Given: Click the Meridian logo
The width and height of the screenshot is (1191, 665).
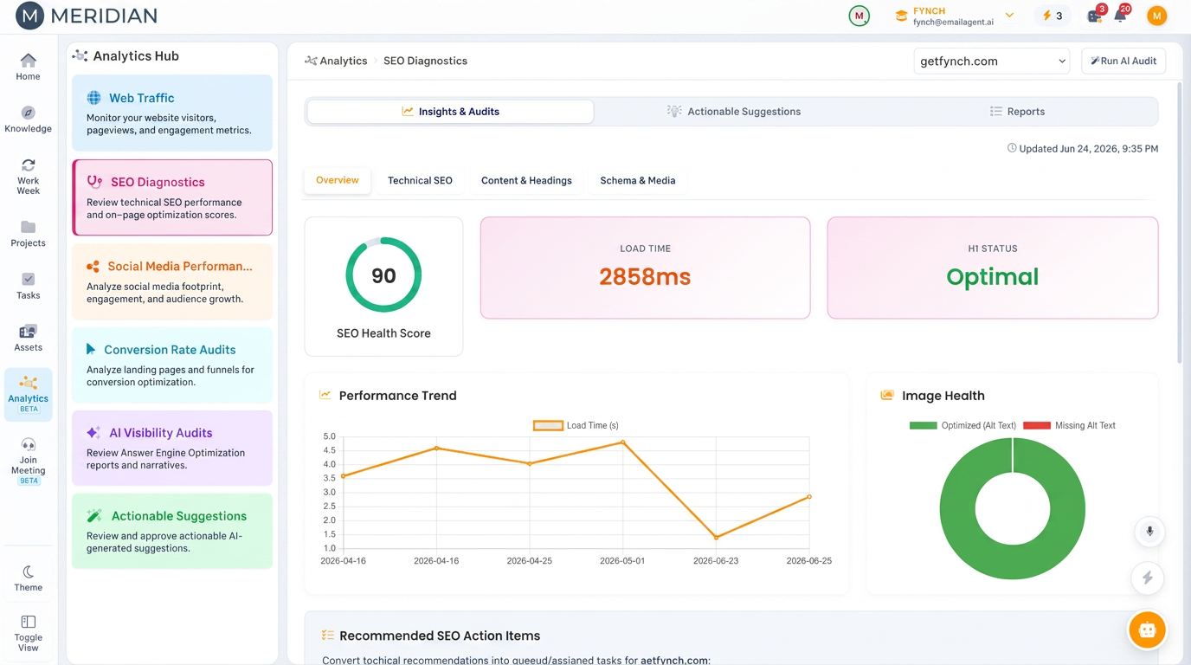Looking at the screenshot, I should [86, 16].
